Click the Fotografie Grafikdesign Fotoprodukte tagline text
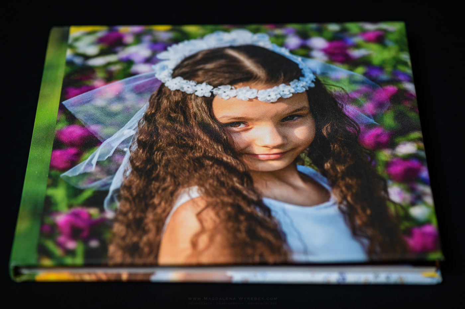 click(x=232, y=303)
